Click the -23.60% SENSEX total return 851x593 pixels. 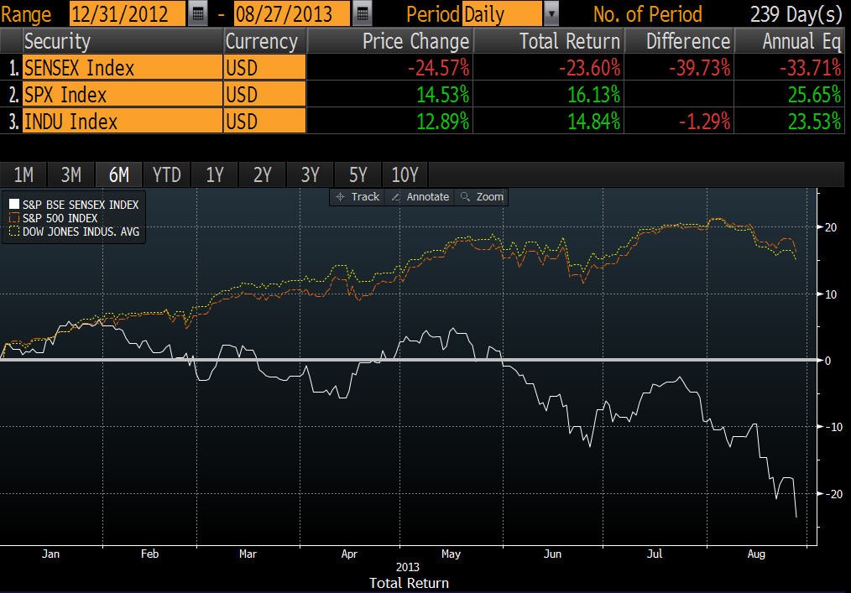pos(589,68)
